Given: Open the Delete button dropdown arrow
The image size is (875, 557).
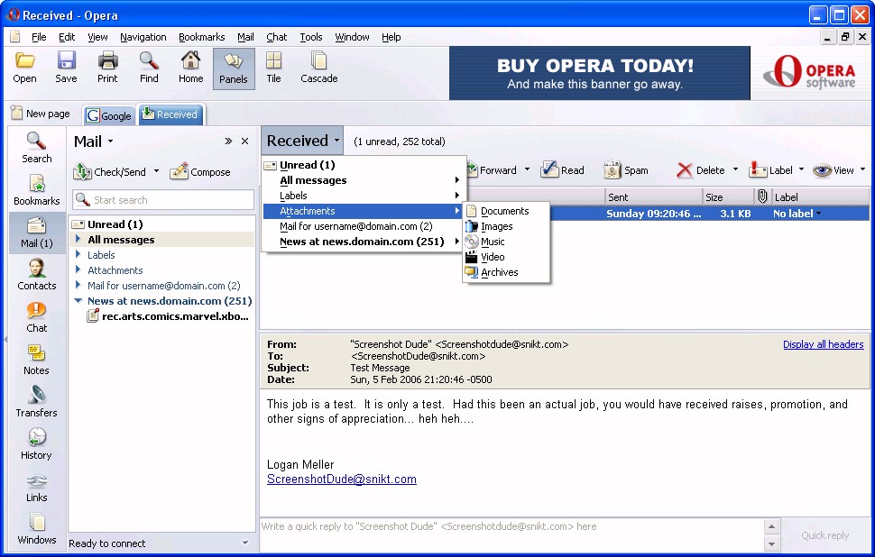Looking at the screenshot, I should 735,169.
